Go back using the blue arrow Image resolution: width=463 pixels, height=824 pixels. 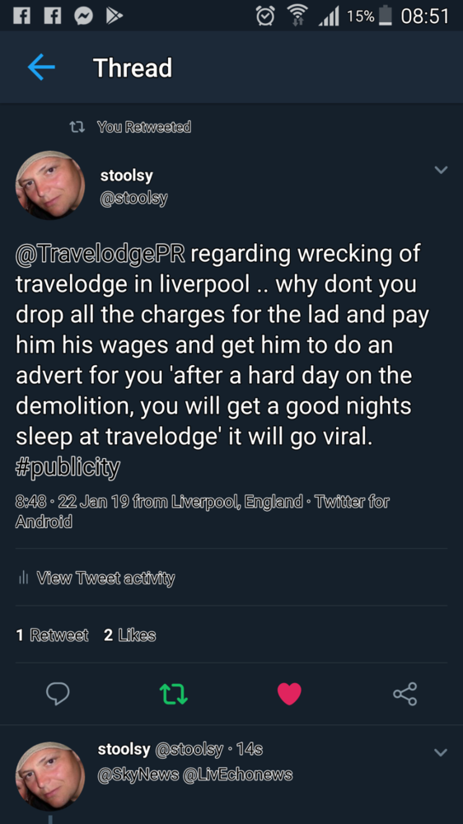41,68
